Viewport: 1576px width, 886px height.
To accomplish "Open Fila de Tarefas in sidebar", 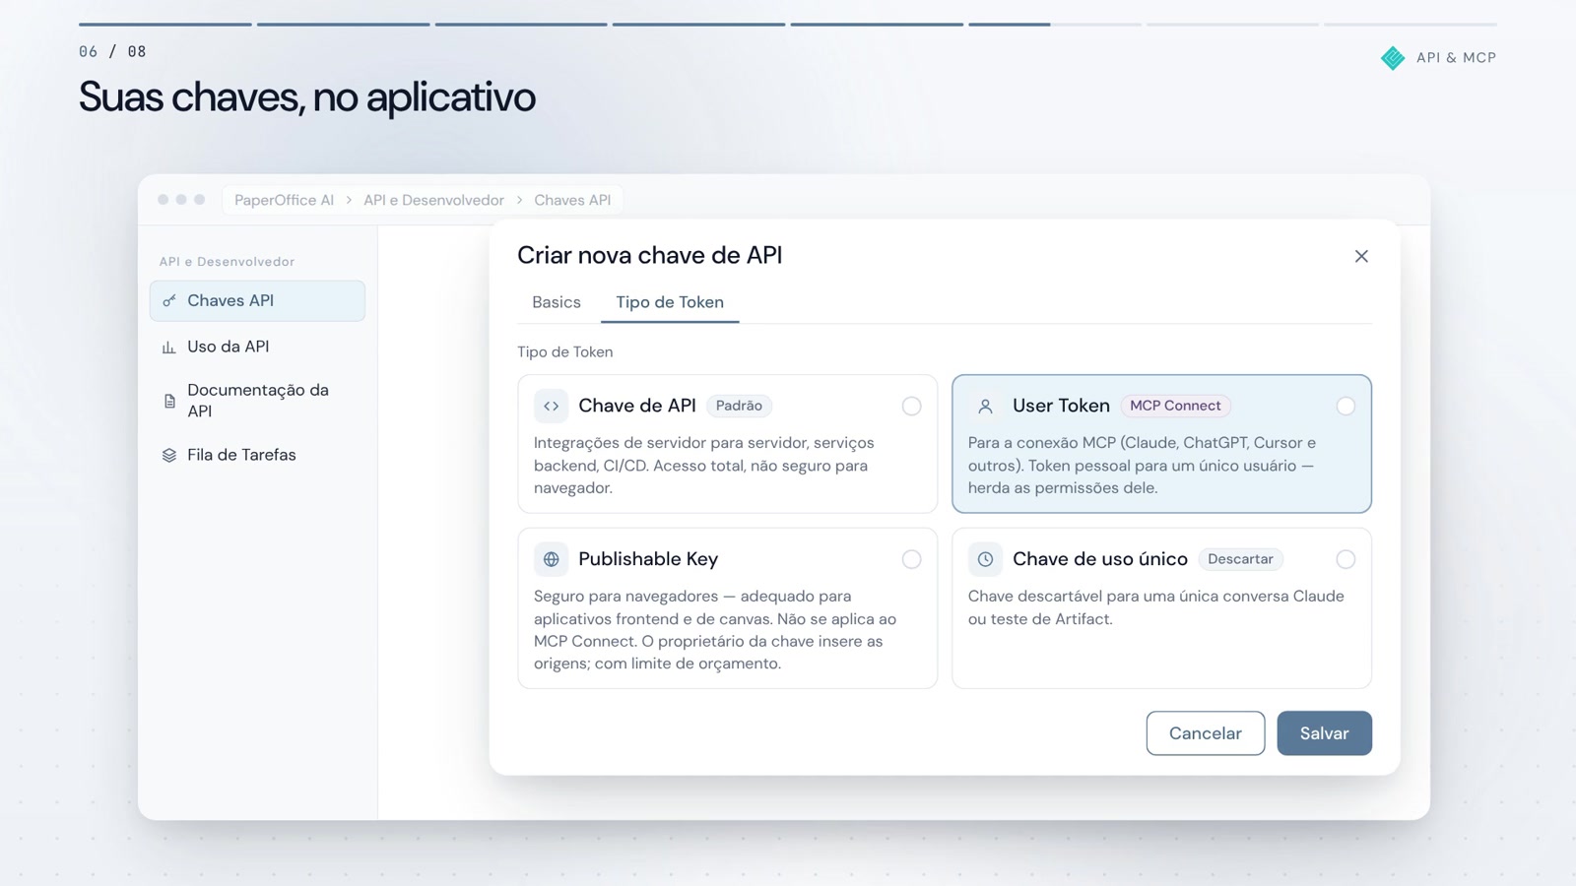I will [257, 455].
